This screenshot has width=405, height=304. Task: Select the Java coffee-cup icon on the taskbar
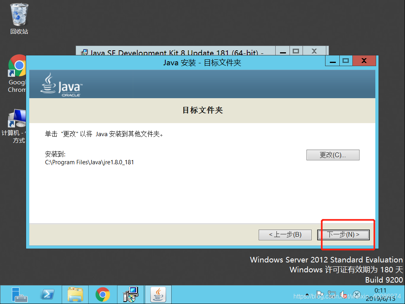coord(158,294)
